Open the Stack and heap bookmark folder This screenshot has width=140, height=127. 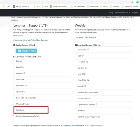pyautogui.click(x=78, y=6)
